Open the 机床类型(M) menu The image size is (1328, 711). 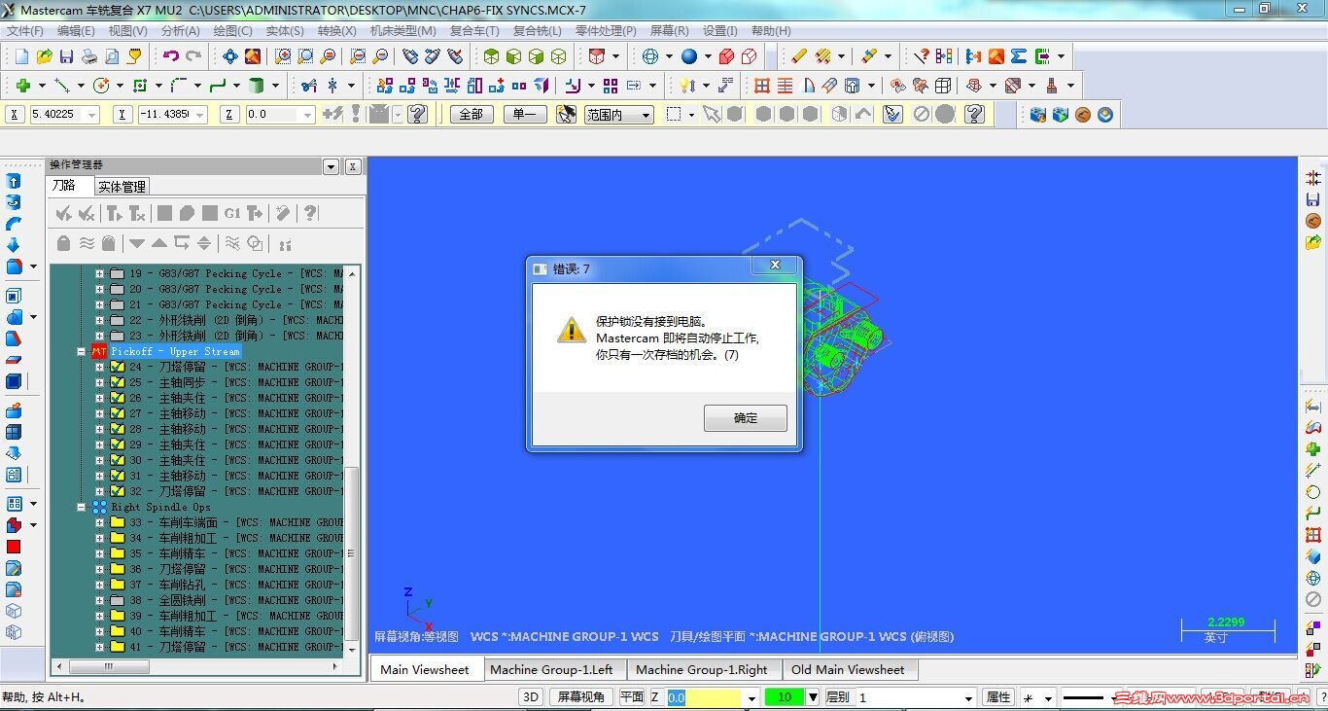pos(403,31)
